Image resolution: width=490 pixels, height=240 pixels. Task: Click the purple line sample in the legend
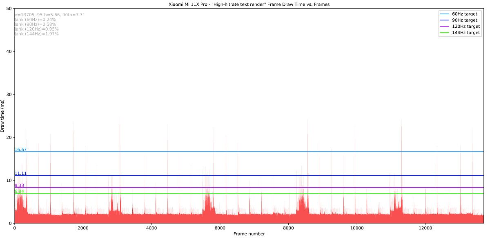tap(444, 26)
